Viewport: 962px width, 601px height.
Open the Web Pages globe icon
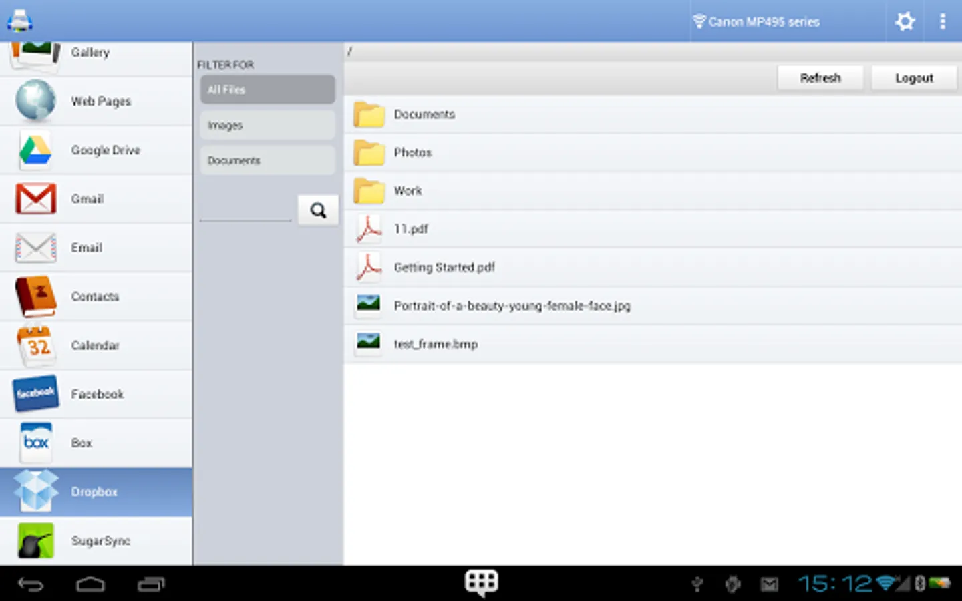(x=35, y=101)
